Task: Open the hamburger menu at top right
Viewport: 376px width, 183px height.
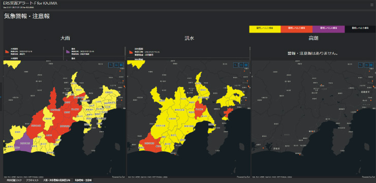Action: click(x=372, y=5)
